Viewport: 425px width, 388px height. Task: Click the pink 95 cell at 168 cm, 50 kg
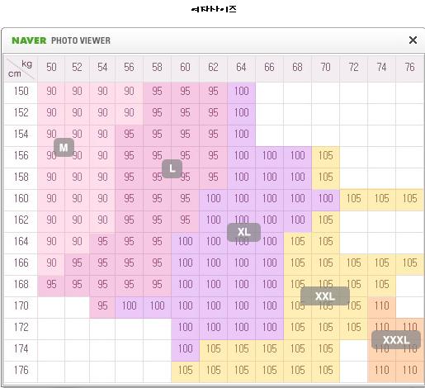click(x=51, y=286)
